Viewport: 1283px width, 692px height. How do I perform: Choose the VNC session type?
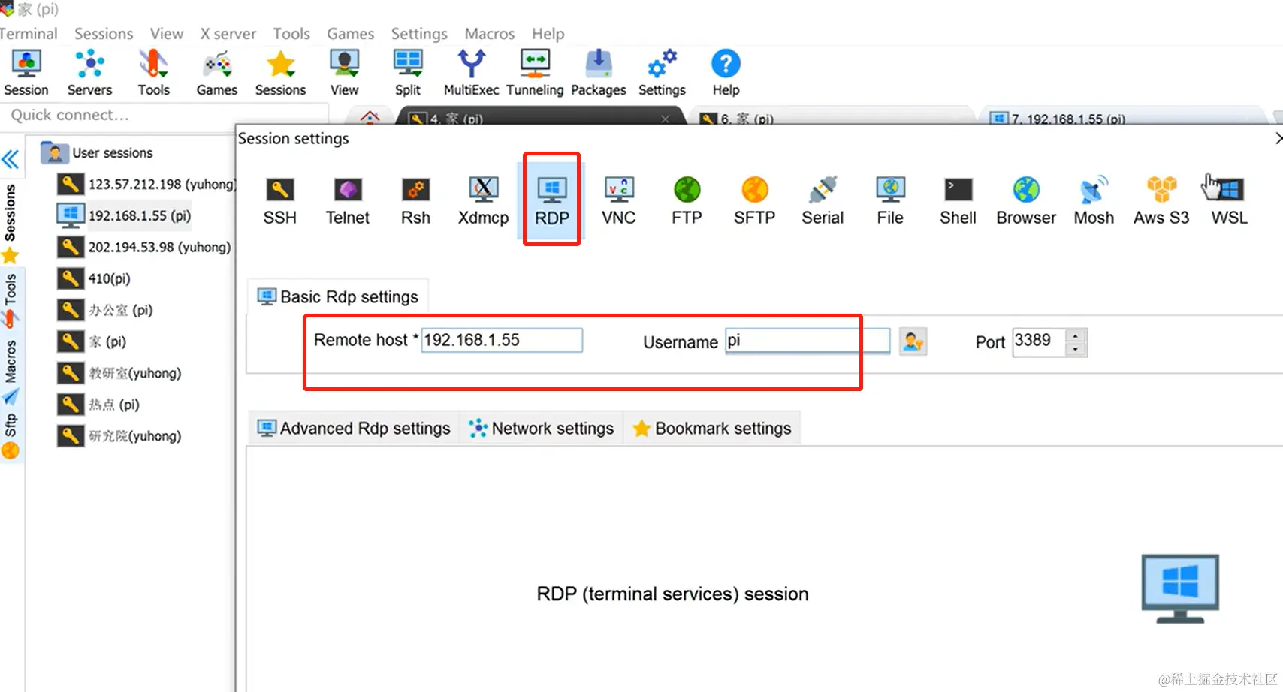(x=619, y=200)
